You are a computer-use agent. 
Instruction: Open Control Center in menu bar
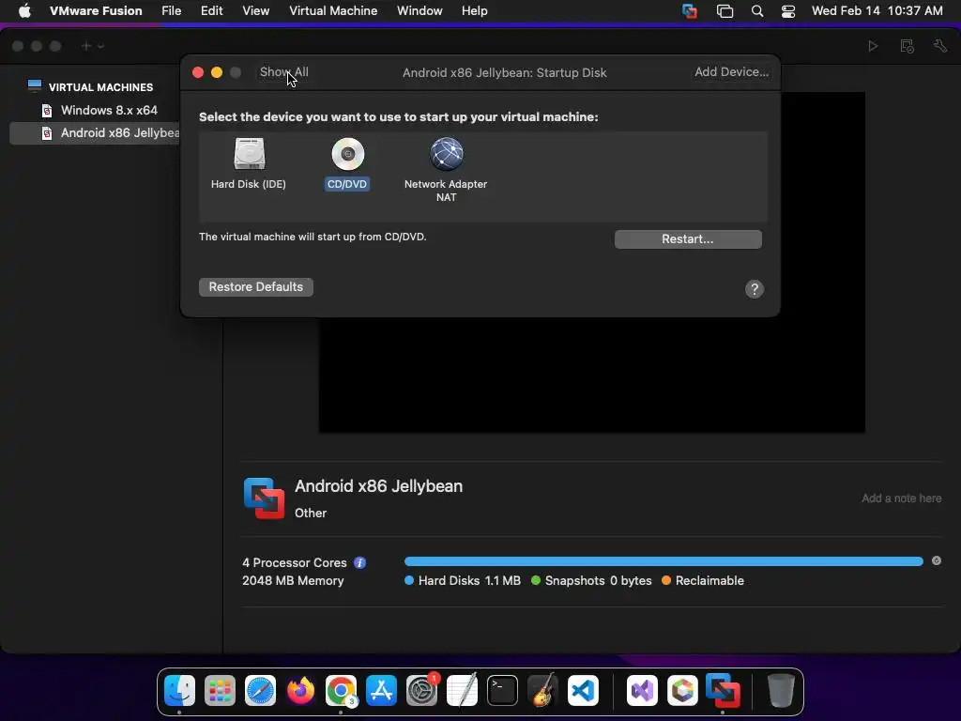coord(788,10)
